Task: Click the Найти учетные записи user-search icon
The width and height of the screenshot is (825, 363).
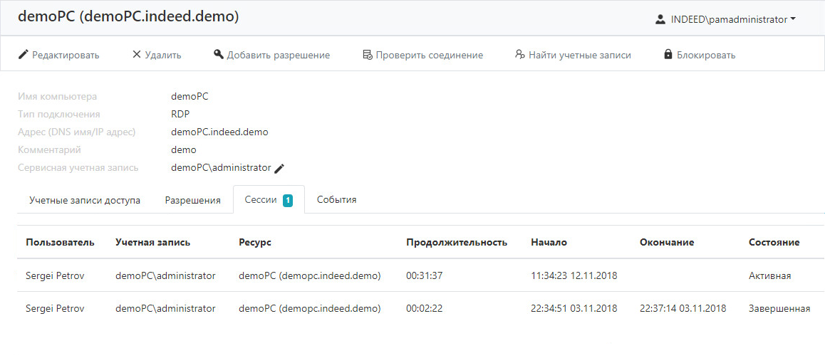Action: pyautogui.click(x=520, y=55)
